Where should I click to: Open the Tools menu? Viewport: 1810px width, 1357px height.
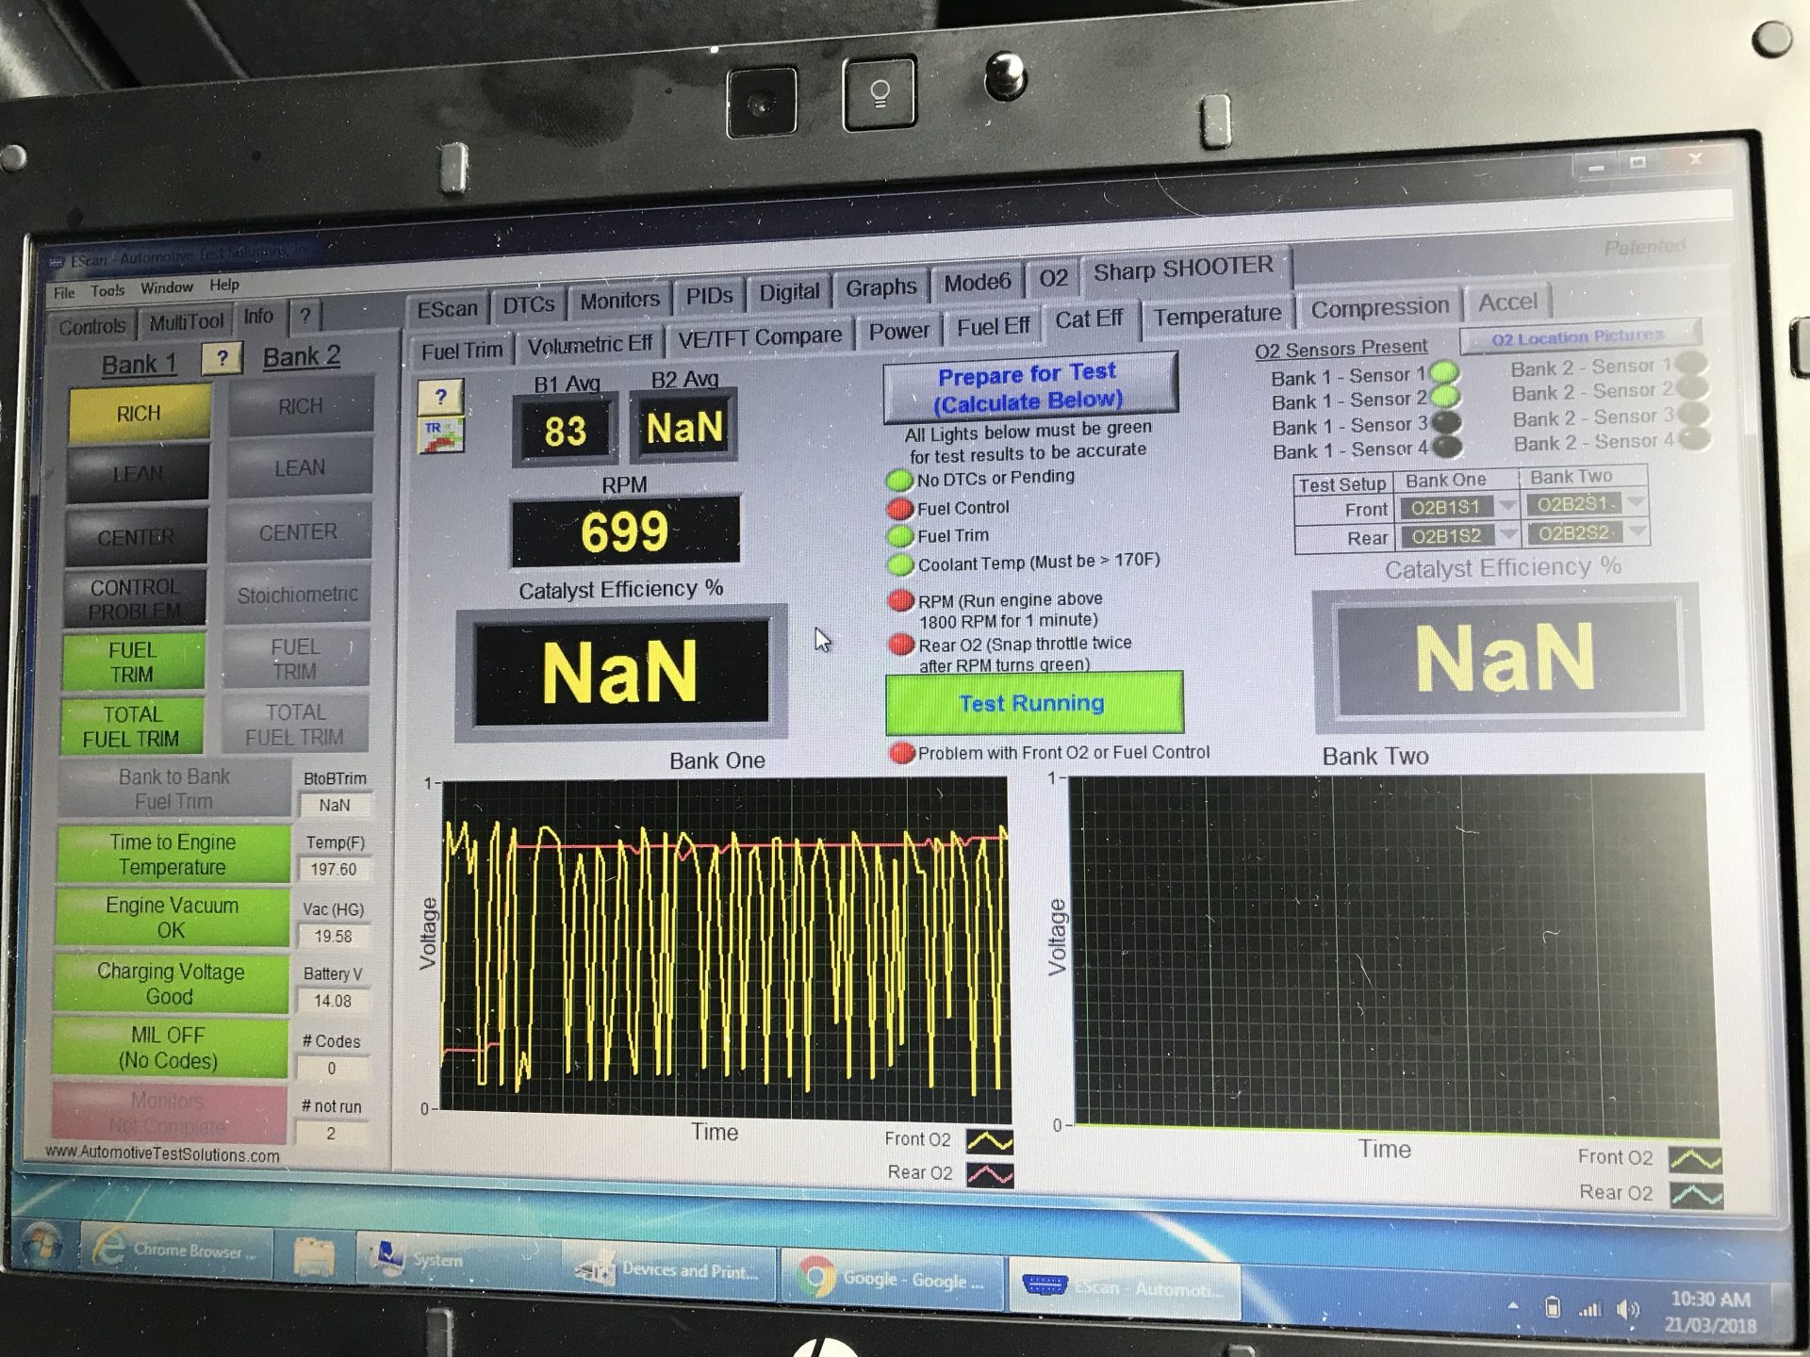107,290
